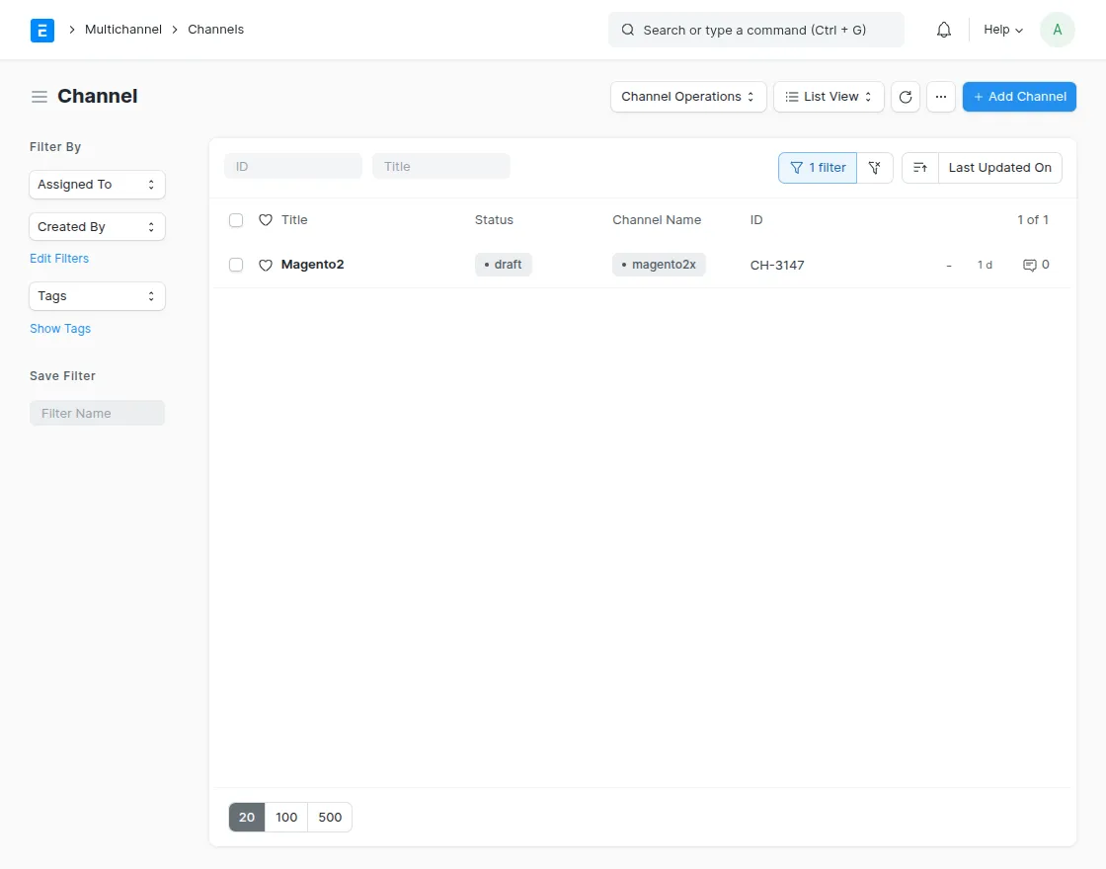
Task: Open the Help menu
Action: tap(1003, 30)
